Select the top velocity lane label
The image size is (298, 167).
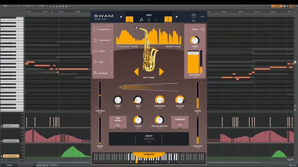tap(11, 126)
